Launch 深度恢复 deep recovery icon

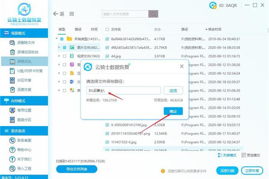pos(13,89)
